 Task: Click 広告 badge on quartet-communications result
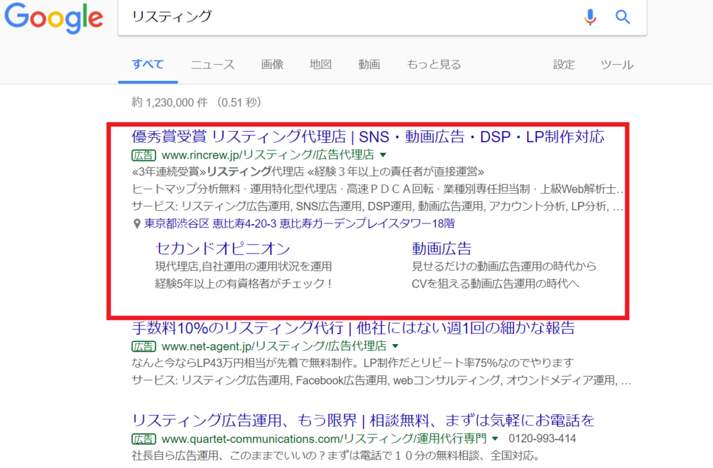tap(143, 439)
